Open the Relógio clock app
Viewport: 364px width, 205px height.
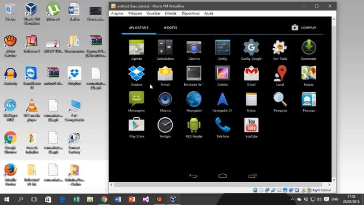(165, 128)
